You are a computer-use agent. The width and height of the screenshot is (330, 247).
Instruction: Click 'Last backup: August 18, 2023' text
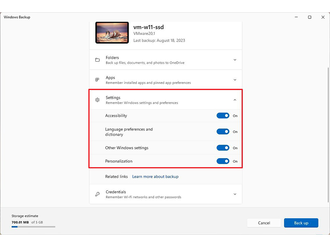159,40
